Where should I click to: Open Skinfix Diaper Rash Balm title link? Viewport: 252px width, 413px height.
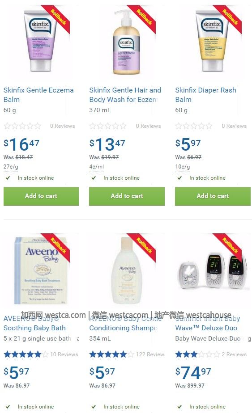tap(205, 95)
